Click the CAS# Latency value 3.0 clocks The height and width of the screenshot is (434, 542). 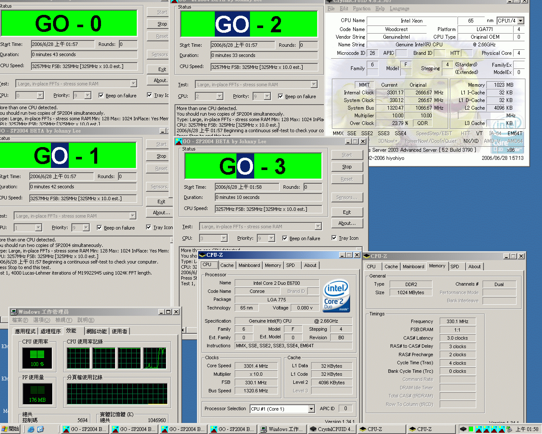tap(458, 338)
